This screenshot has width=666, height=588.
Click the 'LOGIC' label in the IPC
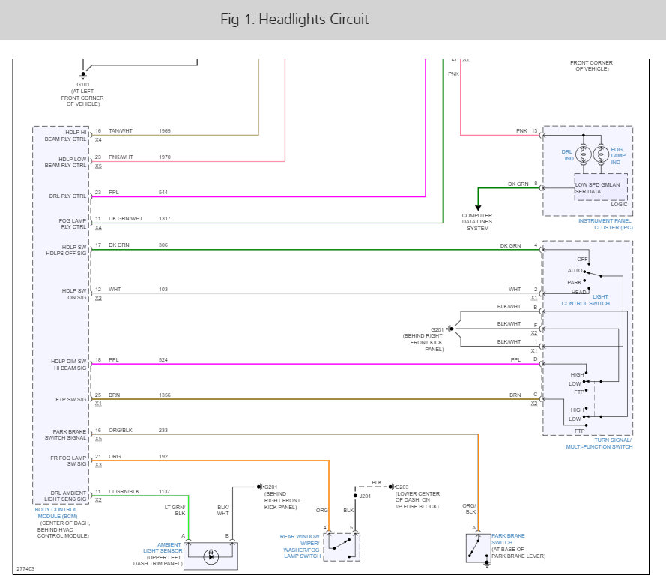620,205
